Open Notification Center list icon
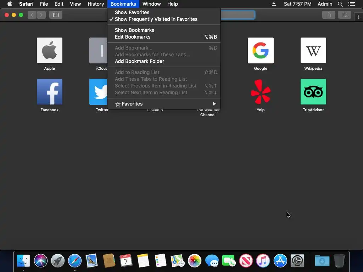Image resolution: width=363 pixels, height=272 pixels. coord(352,4)
